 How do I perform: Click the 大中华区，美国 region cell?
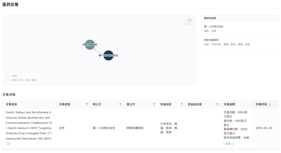pos(169,128)
